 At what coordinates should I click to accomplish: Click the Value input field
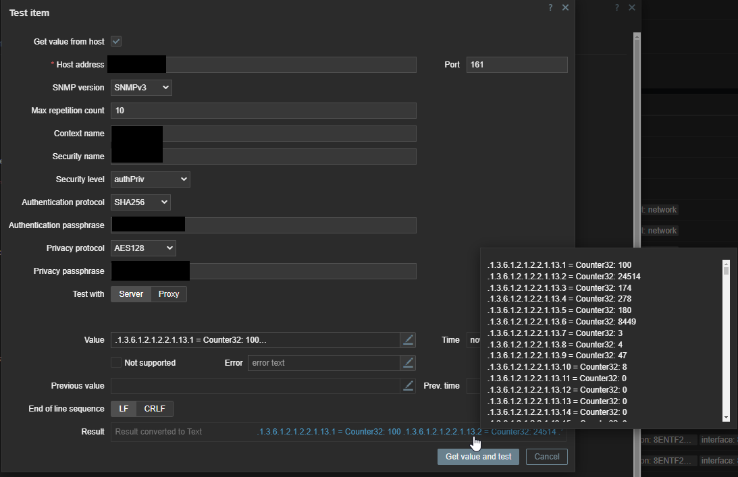[x=256, y=340]
